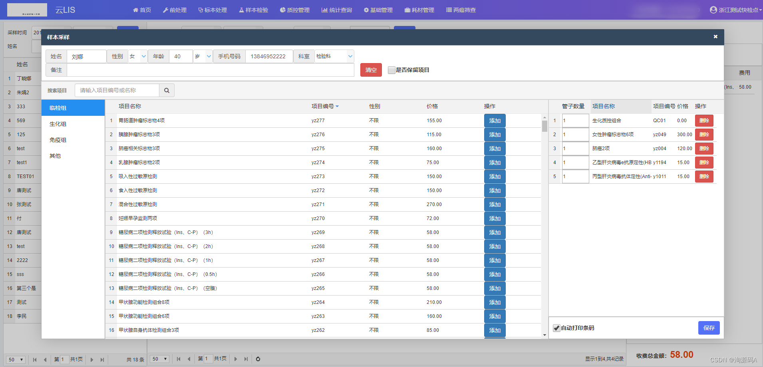Click tube quantity field for 生化质控组合
This screenshot has width=763, height=367.
(575, 121)
